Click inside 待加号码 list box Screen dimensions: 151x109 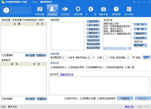pyautogui.click(x=68, y=36)
